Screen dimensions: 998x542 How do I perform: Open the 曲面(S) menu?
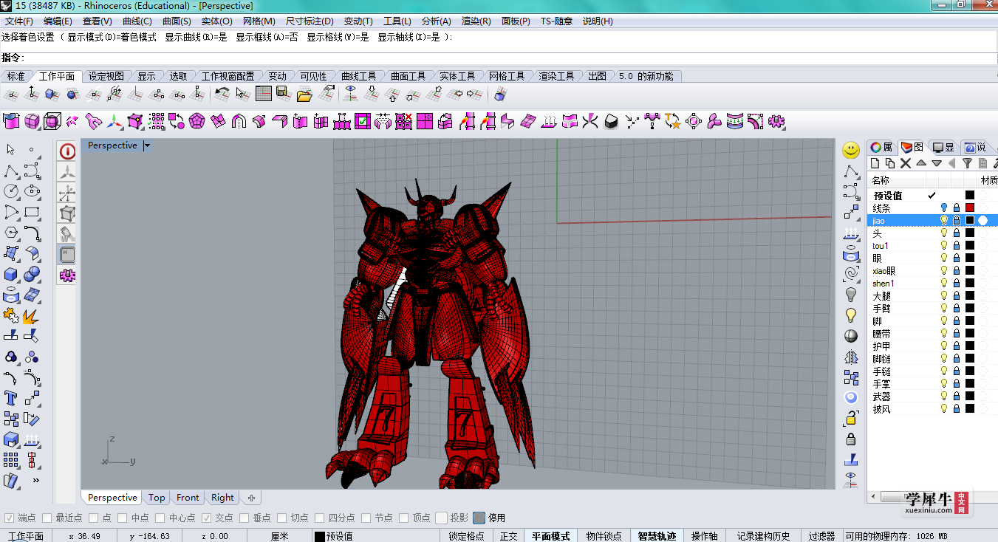(177, 21)
